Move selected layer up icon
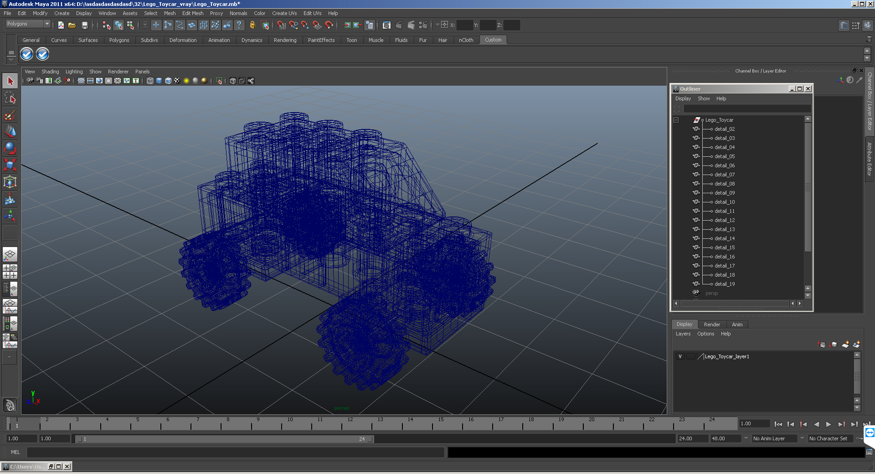The height and width of the screenshot is (474, 875). 823,345
